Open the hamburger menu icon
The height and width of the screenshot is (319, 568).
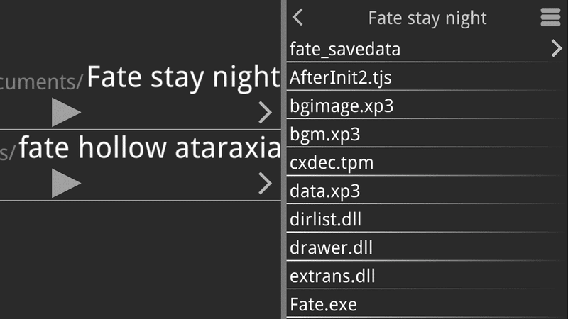pos(550,18)
